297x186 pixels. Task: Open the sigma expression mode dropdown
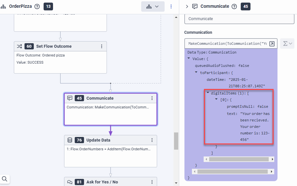[287, 43]
